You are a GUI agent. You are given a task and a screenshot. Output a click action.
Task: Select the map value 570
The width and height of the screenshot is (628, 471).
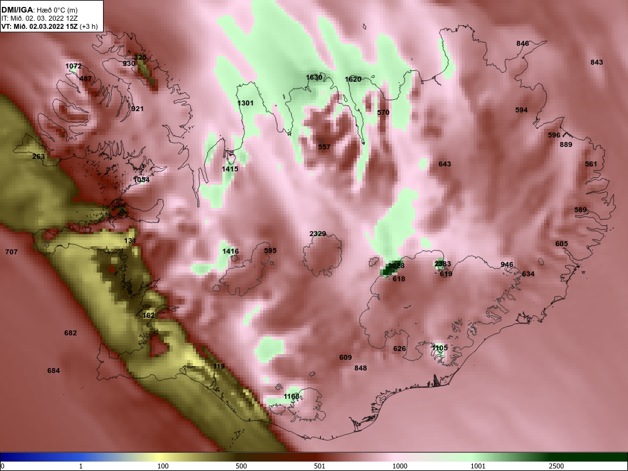point(383,112)
